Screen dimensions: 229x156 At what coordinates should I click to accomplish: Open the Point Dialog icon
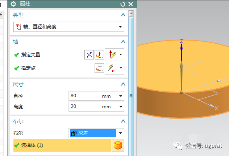(x=99, y=68)
